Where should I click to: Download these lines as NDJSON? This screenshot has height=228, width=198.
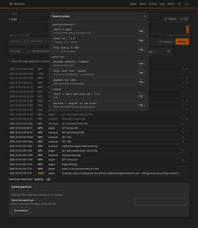(x=39, y=179)
